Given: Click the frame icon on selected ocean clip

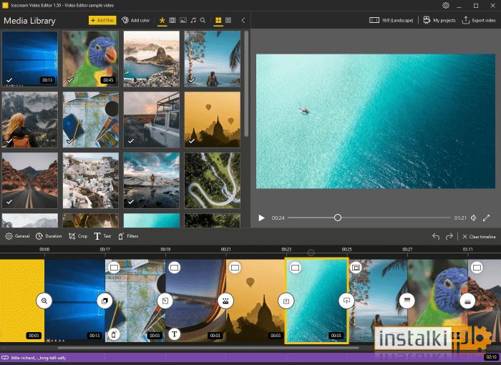Looking at the screenshot, I should tap(295, 267).
